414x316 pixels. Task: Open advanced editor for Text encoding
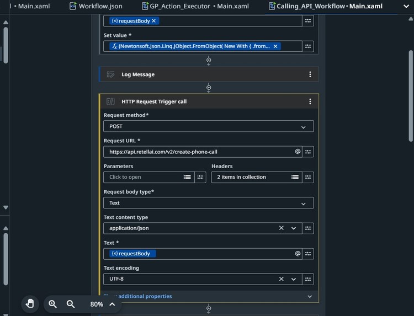tap(308, 279)
